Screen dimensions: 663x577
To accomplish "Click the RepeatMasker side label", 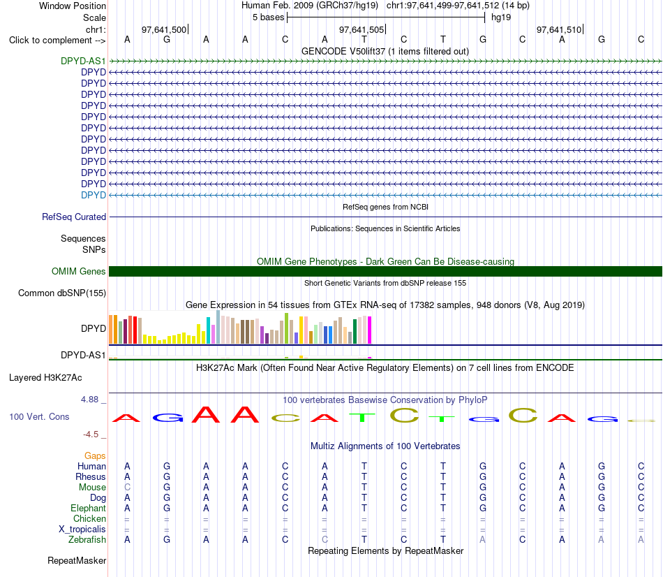I will click(77, 560).
